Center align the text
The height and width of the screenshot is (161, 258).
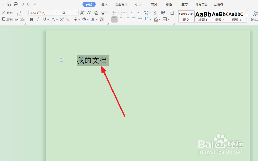[121, 20]
